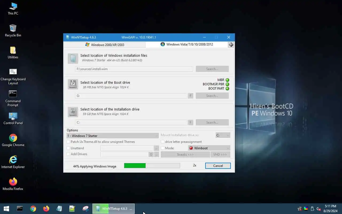Open the green chart icon in taskbar
The height and width of the screenshot is (214, 342).
[72, 209]
